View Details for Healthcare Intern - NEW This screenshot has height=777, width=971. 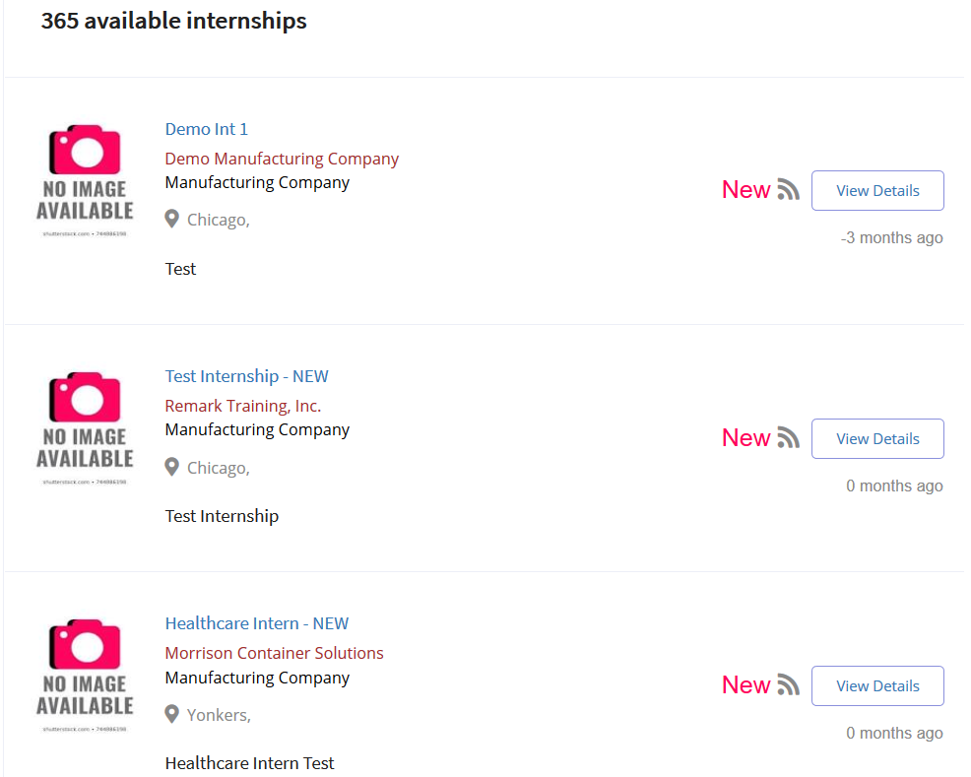(877, 686)
